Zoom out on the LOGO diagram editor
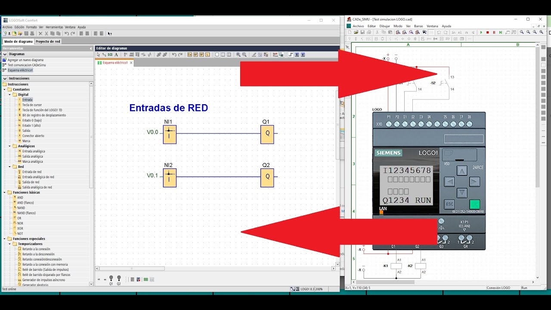 pyautogui.click(x=245, y=55)
